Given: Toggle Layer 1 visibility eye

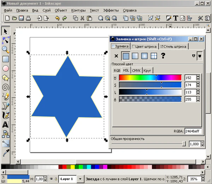Looking at the screenshot, I should (51, 179).
